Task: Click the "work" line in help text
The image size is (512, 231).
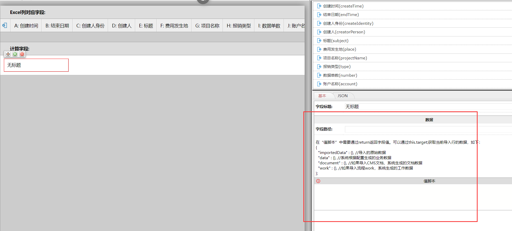Action: point(366,168)
